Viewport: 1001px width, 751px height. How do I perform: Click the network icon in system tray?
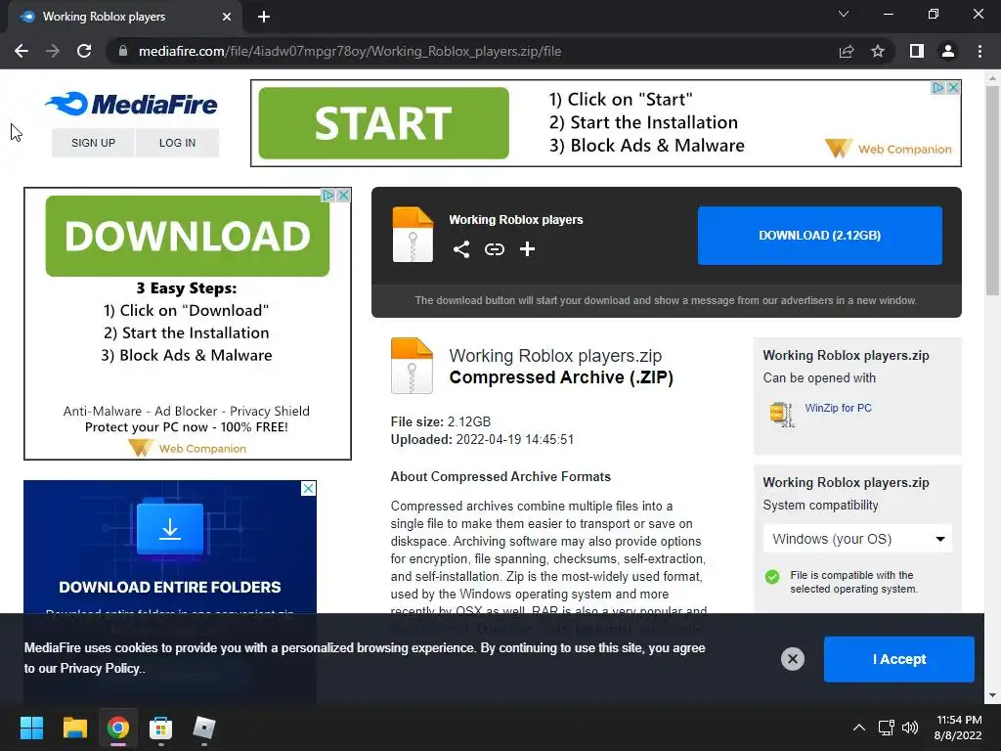(x=886, y=728)
